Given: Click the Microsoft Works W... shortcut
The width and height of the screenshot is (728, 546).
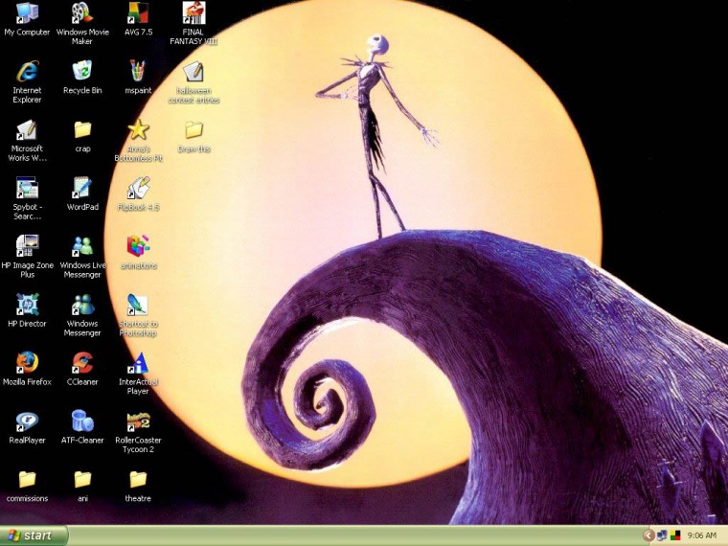Looking at the screenshot, I should 27,130.
